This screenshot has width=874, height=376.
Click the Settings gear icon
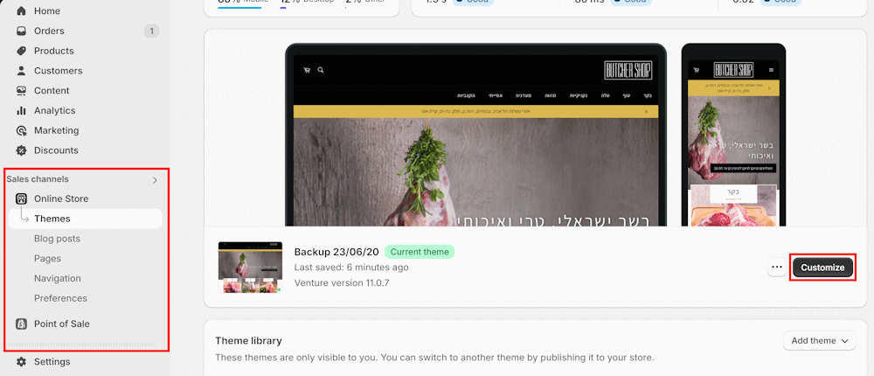pos(22,362)
